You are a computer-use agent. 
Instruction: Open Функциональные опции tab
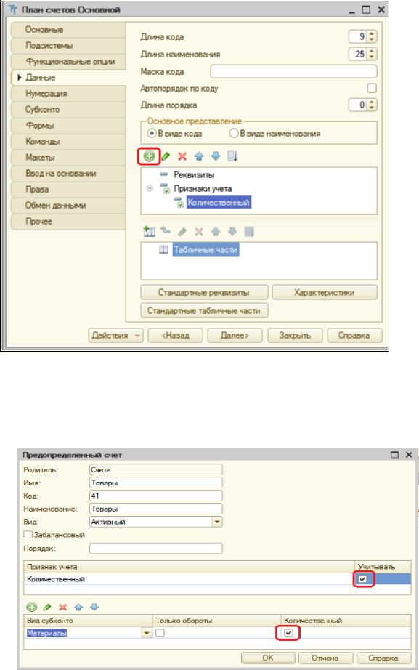click(68, 62)
